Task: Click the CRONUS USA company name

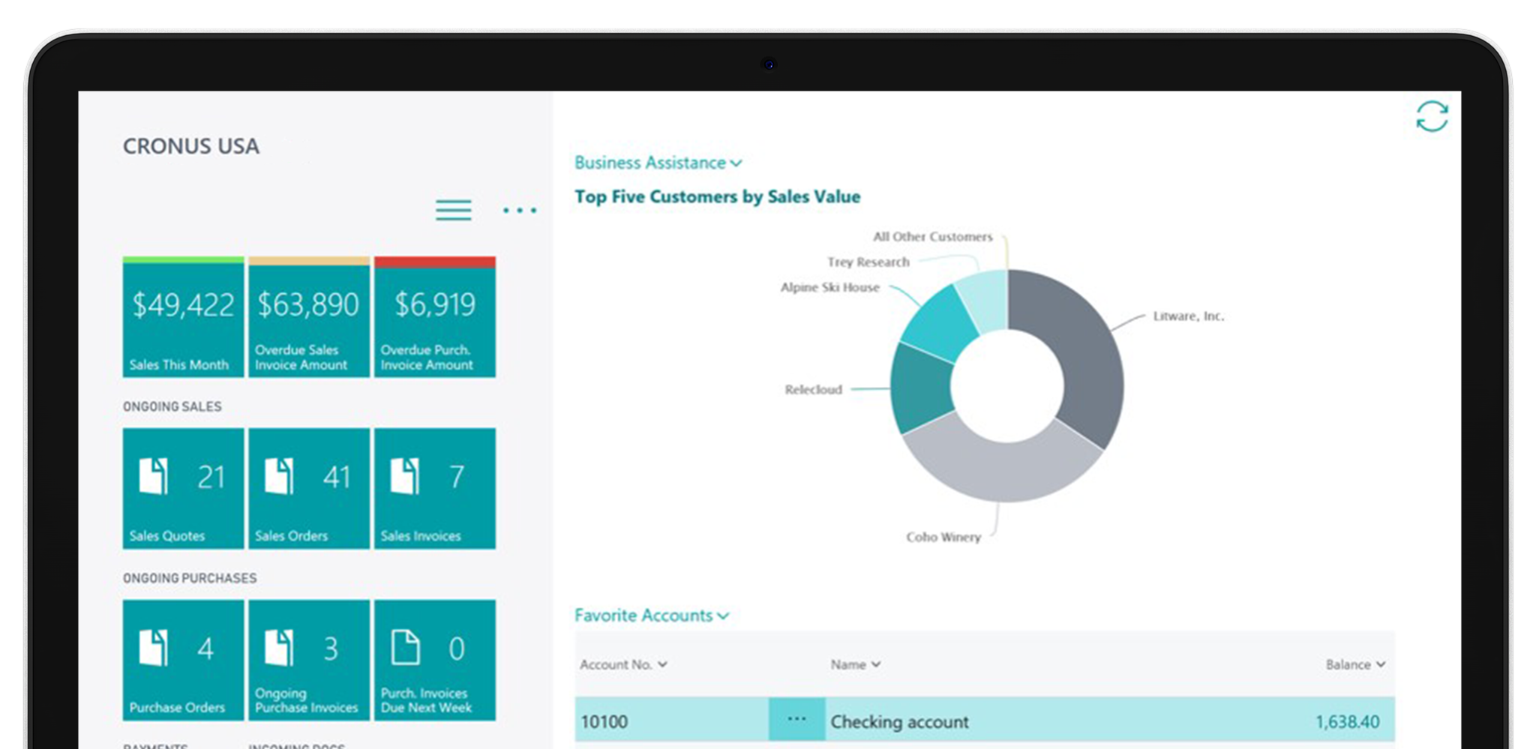Action: (x=191, y=145)
